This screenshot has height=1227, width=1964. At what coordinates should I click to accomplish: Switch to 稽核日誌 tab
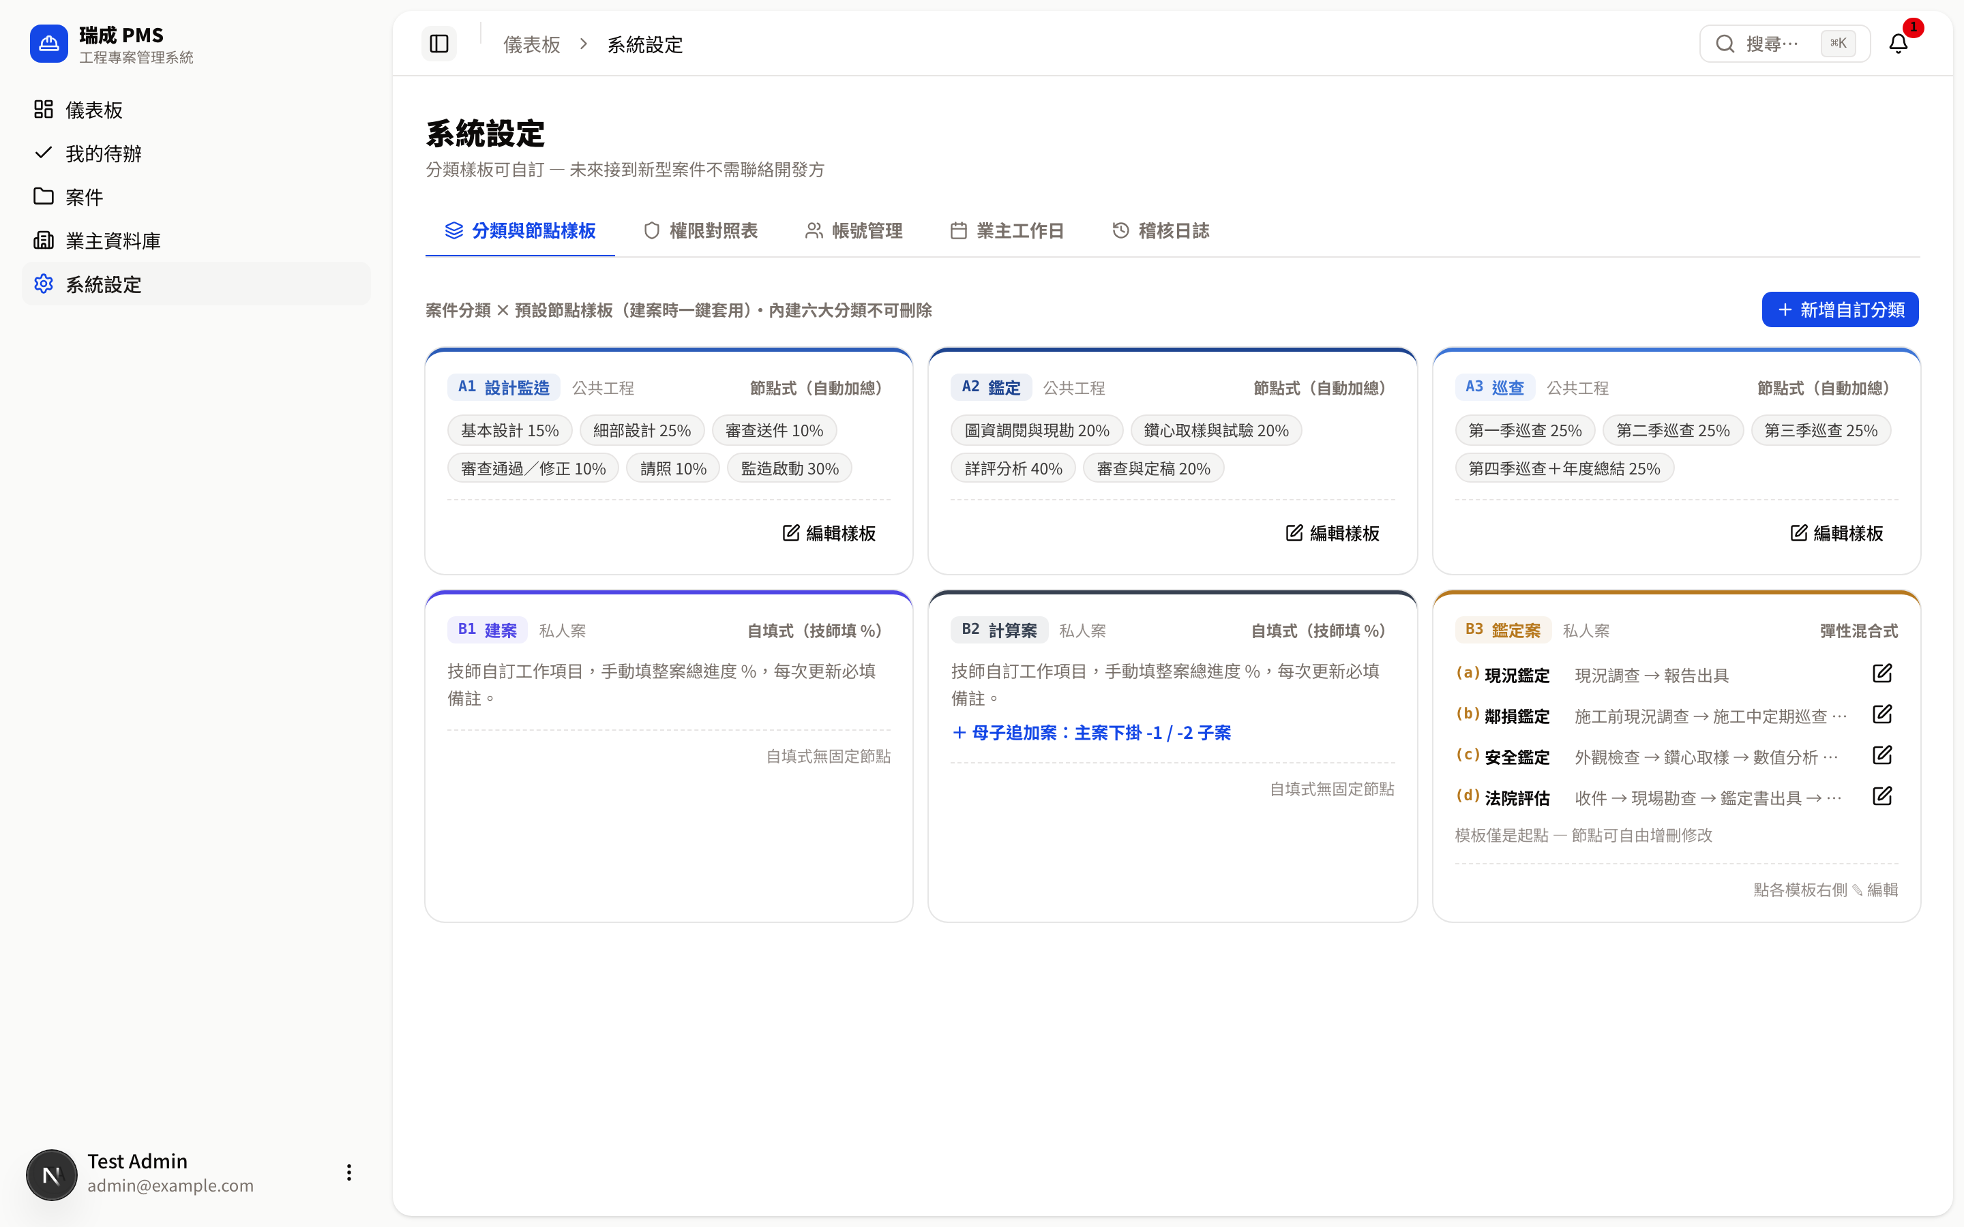(1161, 231)
